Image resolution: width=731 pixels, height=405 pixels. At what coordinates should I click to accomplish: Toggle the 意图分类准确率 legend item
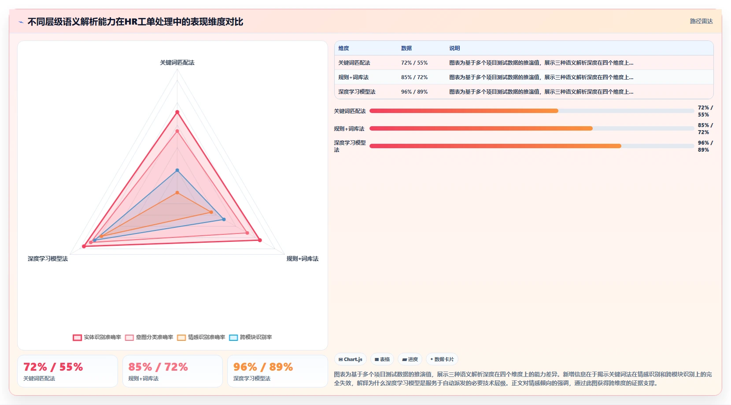(x=149, y=337)
